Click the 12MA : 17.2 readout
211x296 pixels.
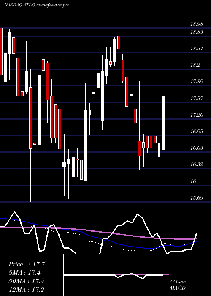point(26,289)
